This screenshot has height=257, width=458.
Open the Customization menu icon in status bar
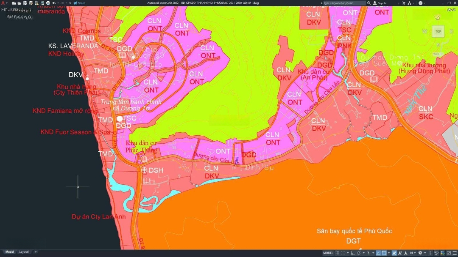point(454,253)
